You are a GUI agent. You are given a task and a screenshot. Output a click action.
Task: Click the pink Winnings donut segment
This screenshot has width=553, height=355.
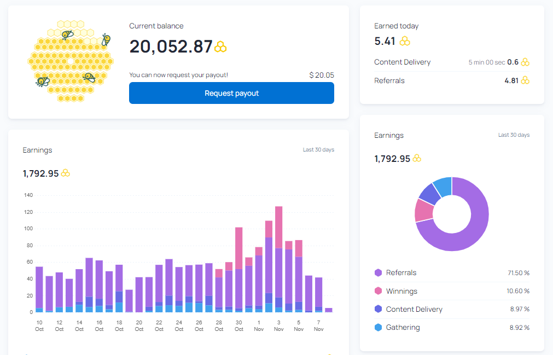click(x=424, y=211)
